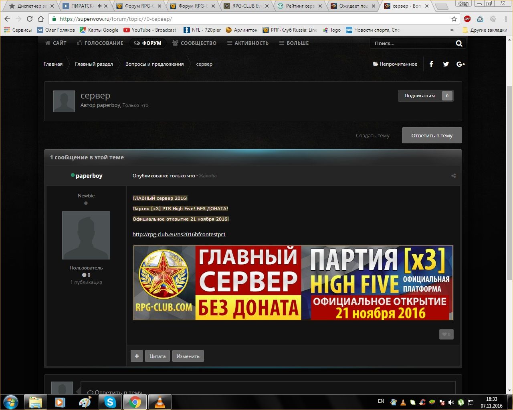Open the Карты Google bookmark

(99, 30)
